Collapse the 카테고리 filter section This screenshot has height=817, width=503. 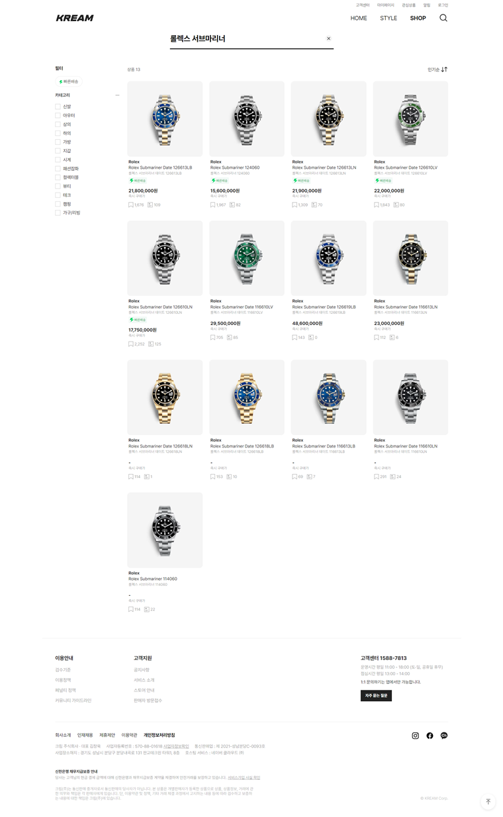pyautogui.click(x=117, y=95)
